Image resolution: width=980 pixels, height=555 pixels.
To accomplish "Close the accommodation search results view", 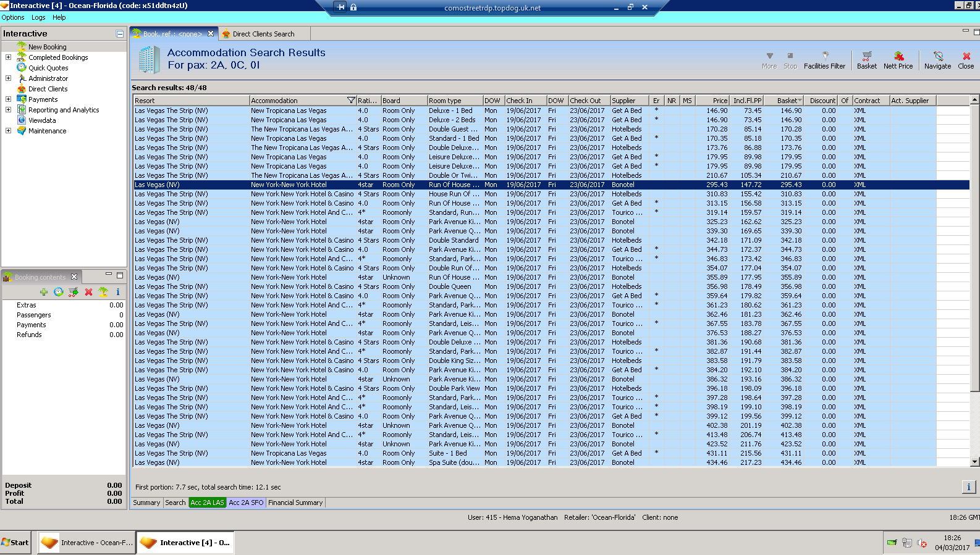I will (966, 60).
